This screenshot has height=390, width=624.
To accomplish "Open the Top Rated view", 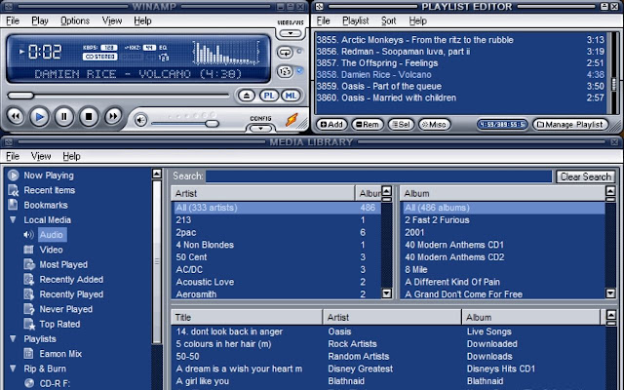I will [x=59, y=324].
